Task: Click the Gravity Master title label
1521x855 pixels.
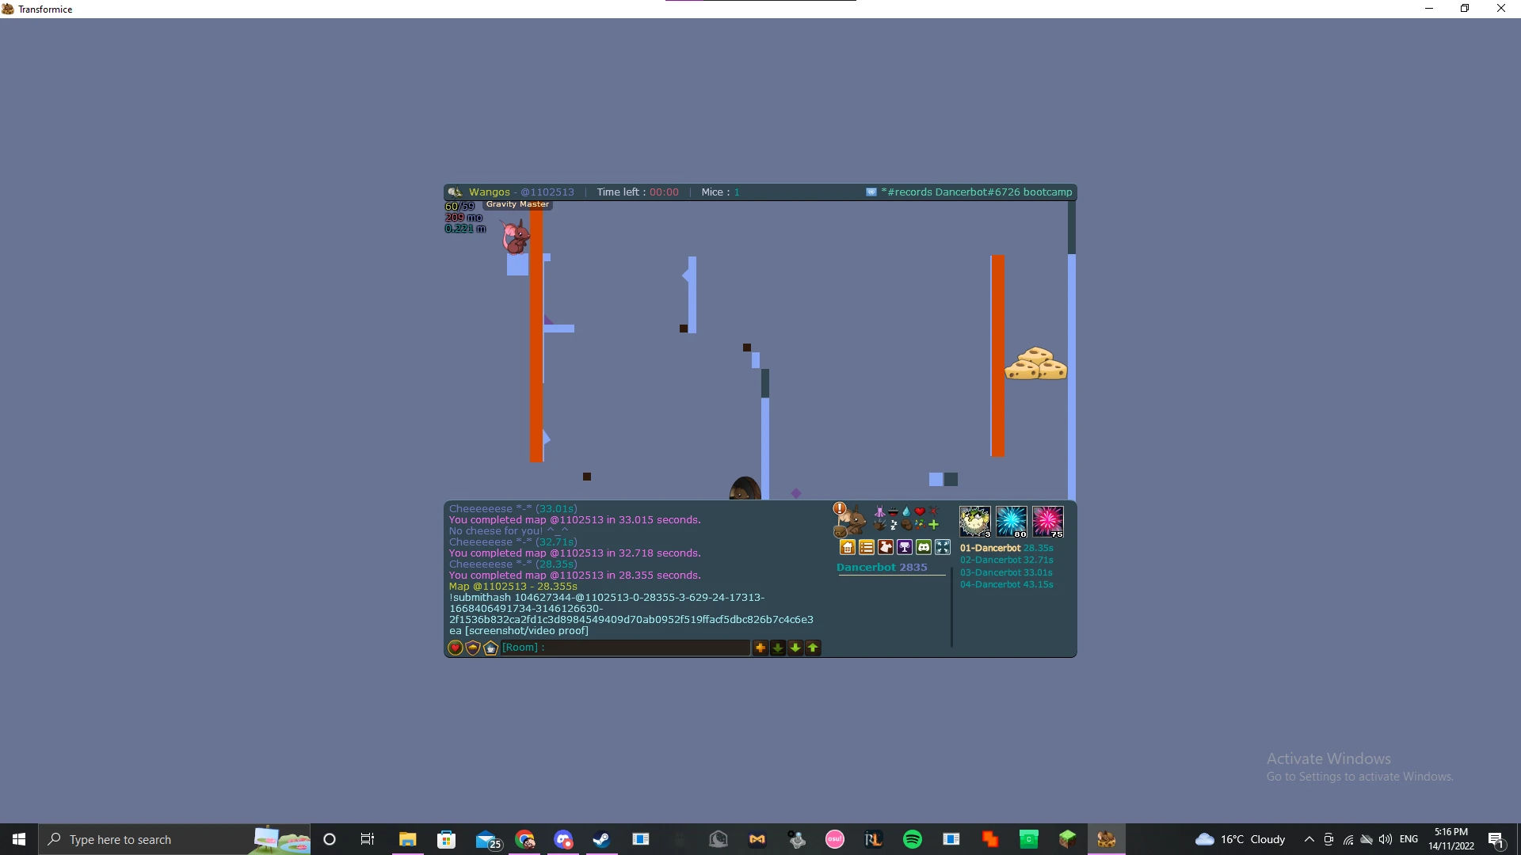Action: coord(517,204)
